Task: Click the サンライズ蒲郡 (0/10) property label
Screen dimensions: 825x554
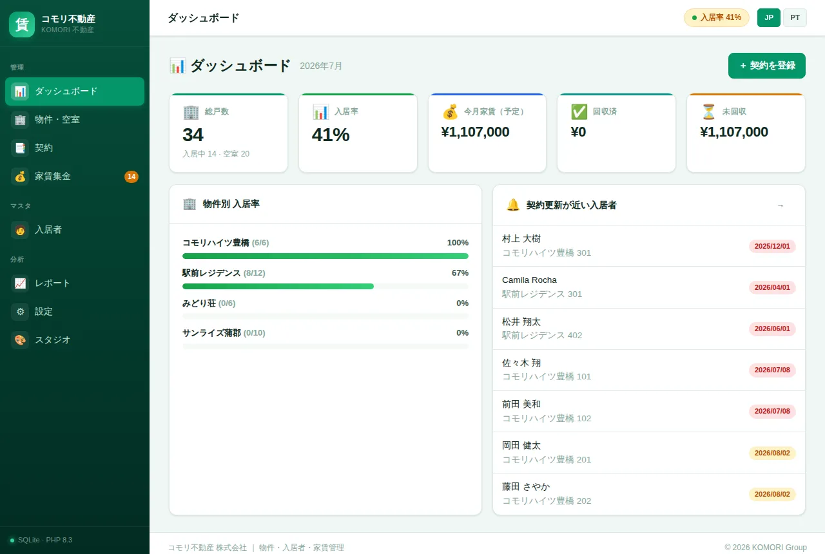Action: pyautogui.click(x=224, y=333)
